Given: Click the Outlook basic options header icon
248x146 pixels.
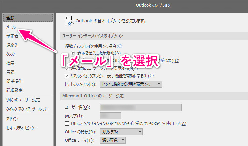Looking at the screenshot, I should coord(69,21).
